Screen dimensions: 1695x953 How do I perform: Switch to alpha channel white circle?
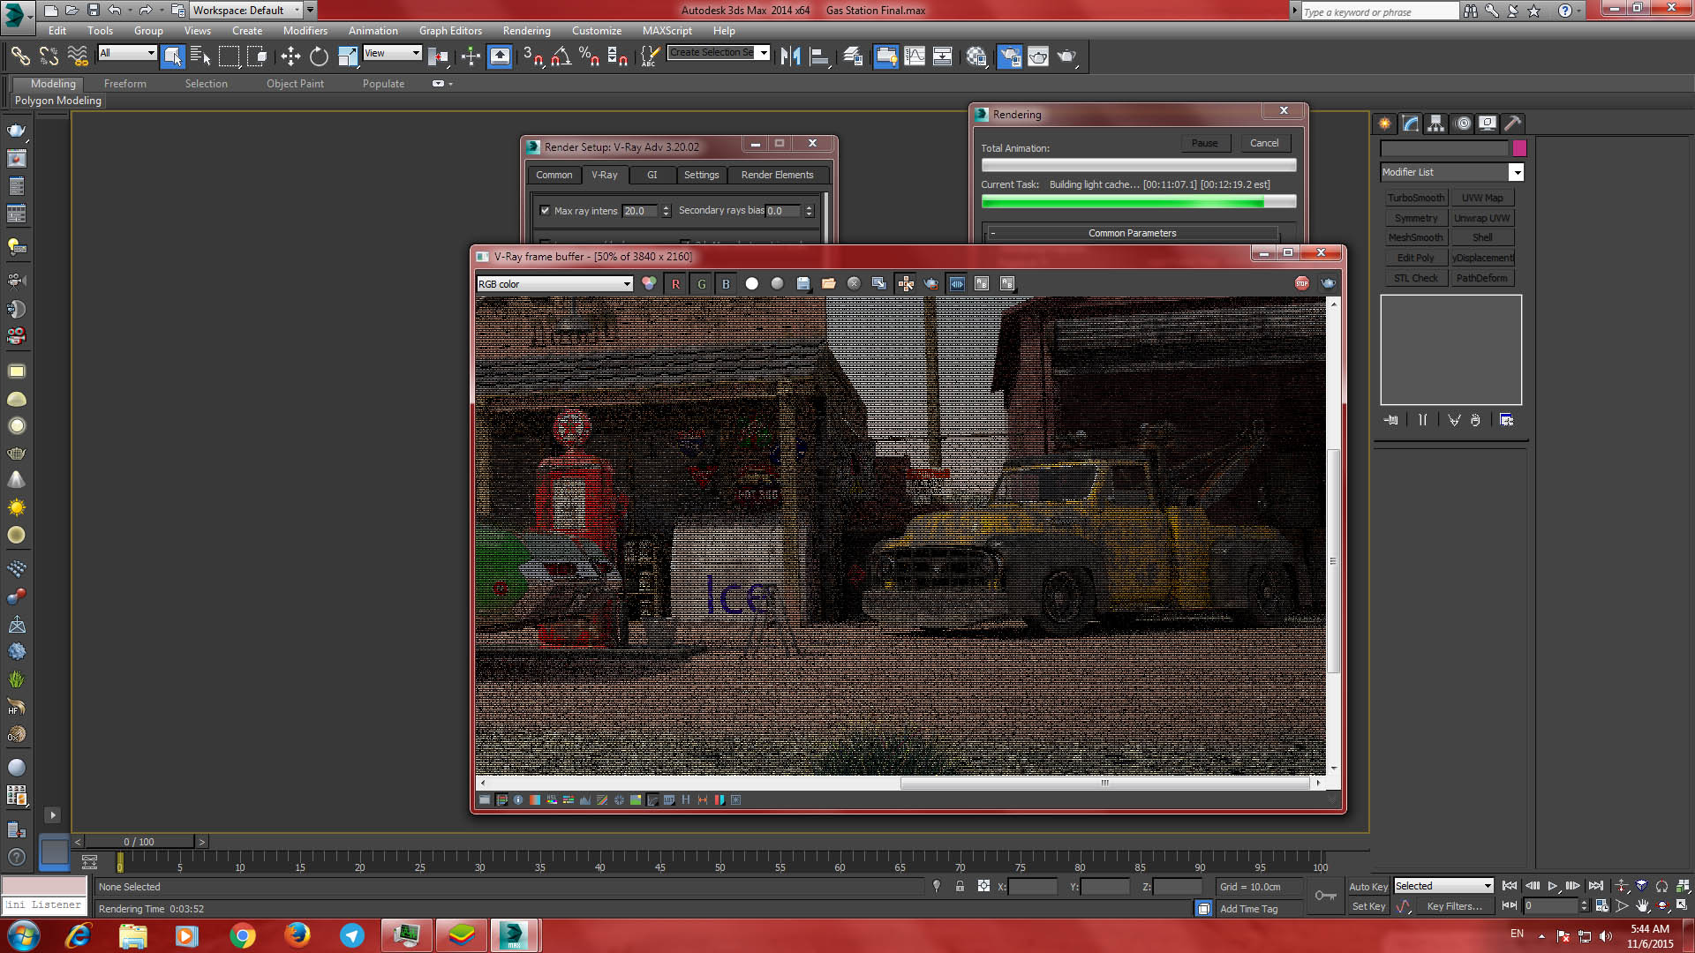(x=752, y=283)
